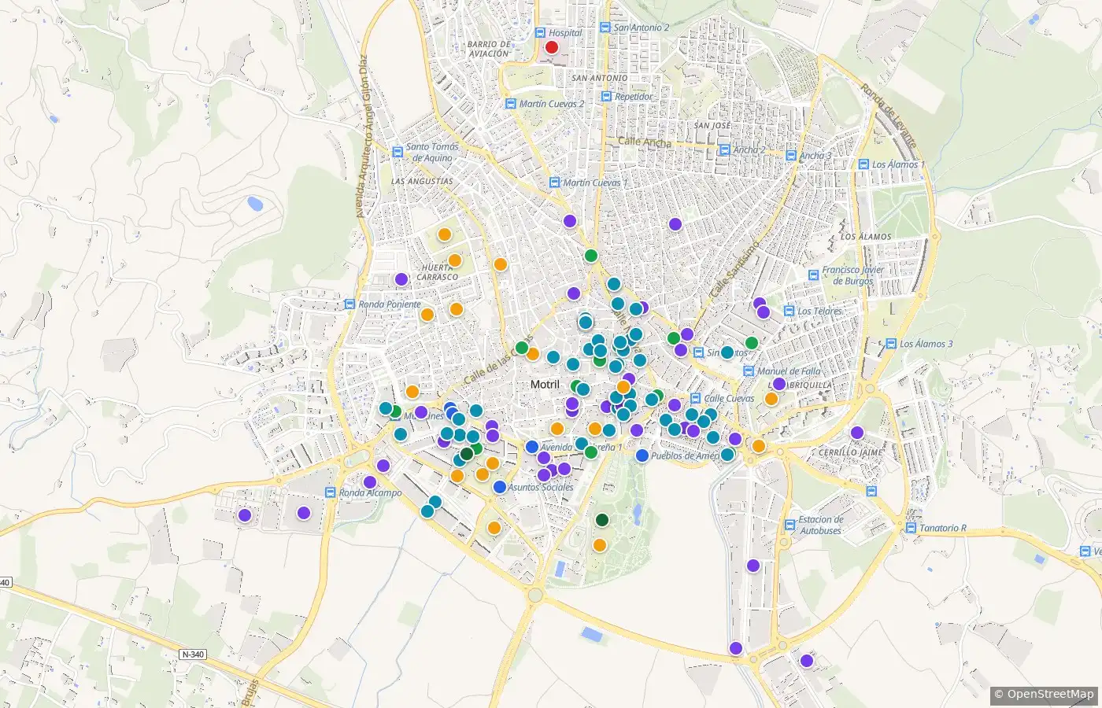Image resolution: width=1102 pixels, height=708 pixels.
Task: Click the Calle Ancha street label
Action: (645, 142)
